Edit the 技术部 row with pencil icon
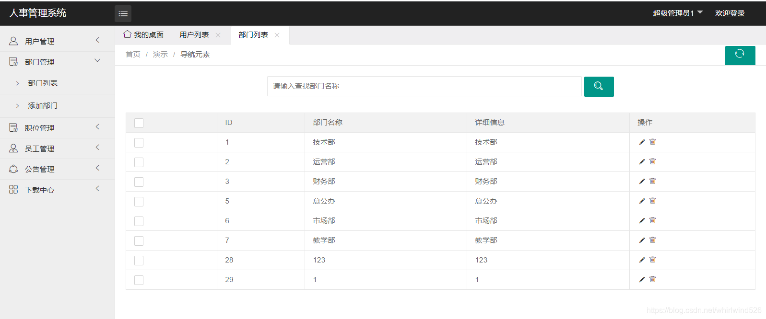The width and height of the screenshot is (766, 319). coord(642,142)
